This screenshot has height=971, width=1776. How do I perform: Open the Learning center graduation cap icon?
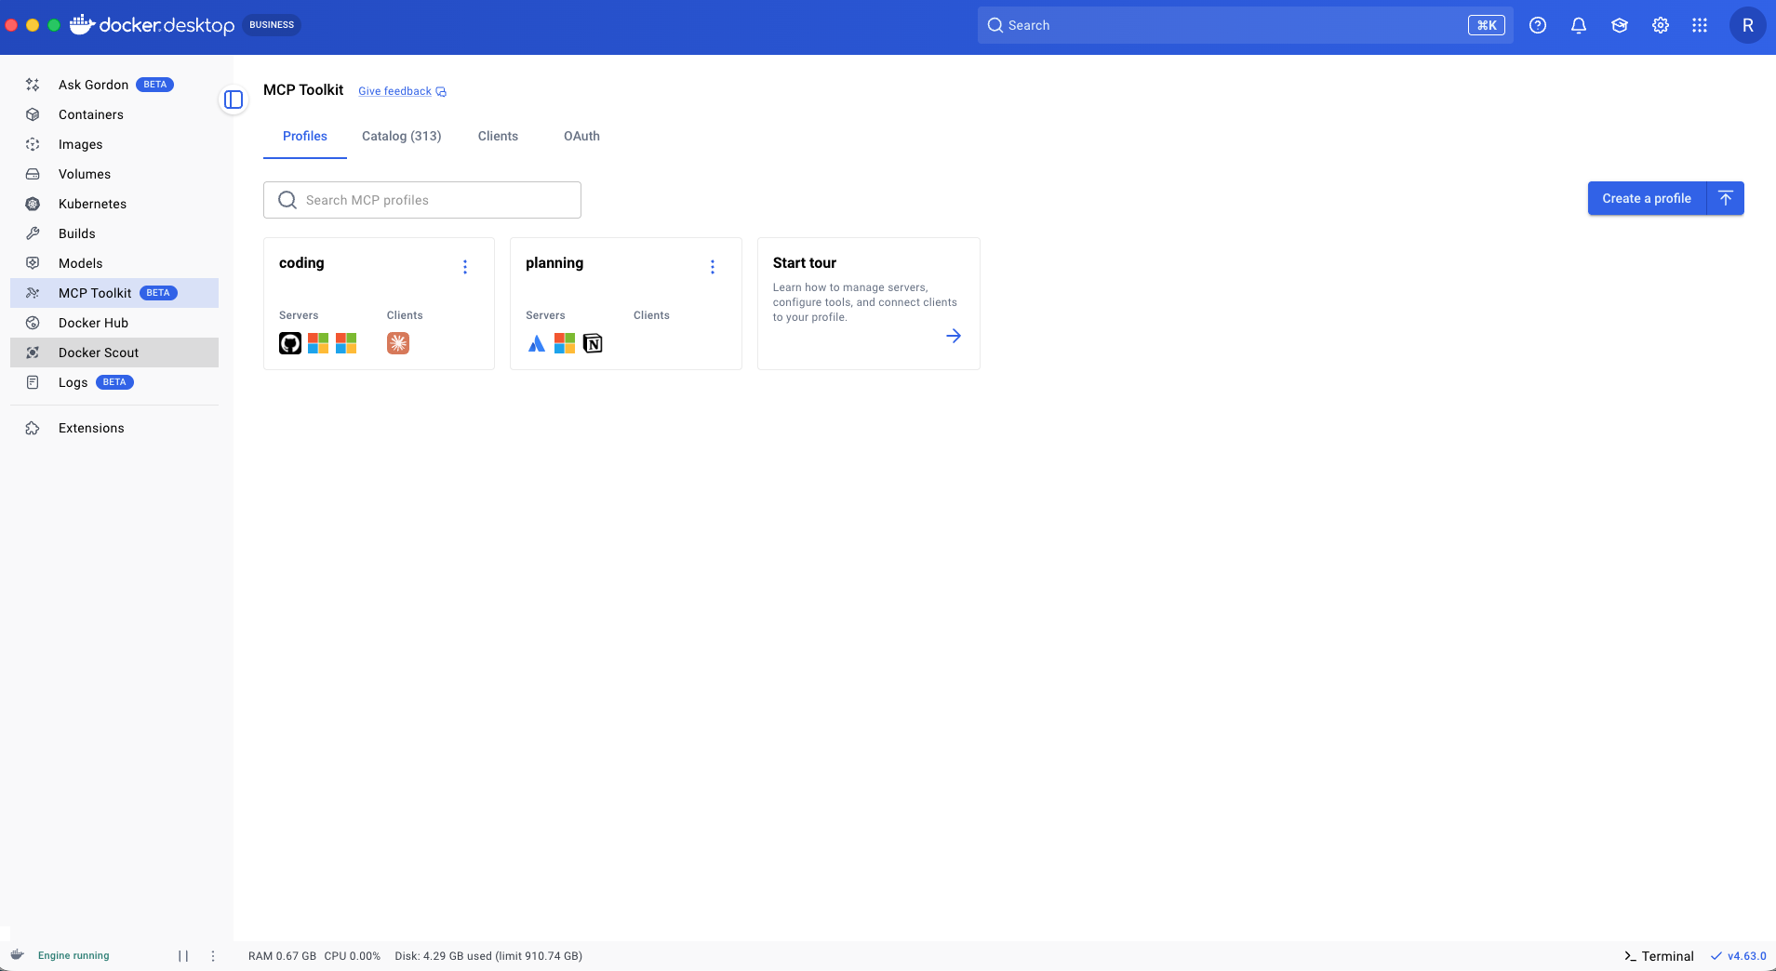coord(1620,25)
